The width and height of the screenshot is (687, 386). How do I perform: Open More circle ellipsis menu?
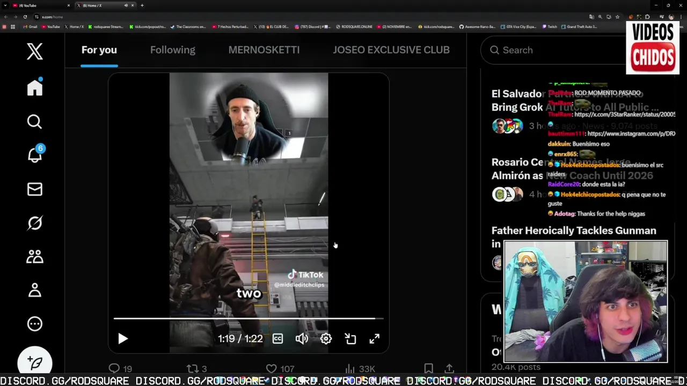click(x=35, y=324)
